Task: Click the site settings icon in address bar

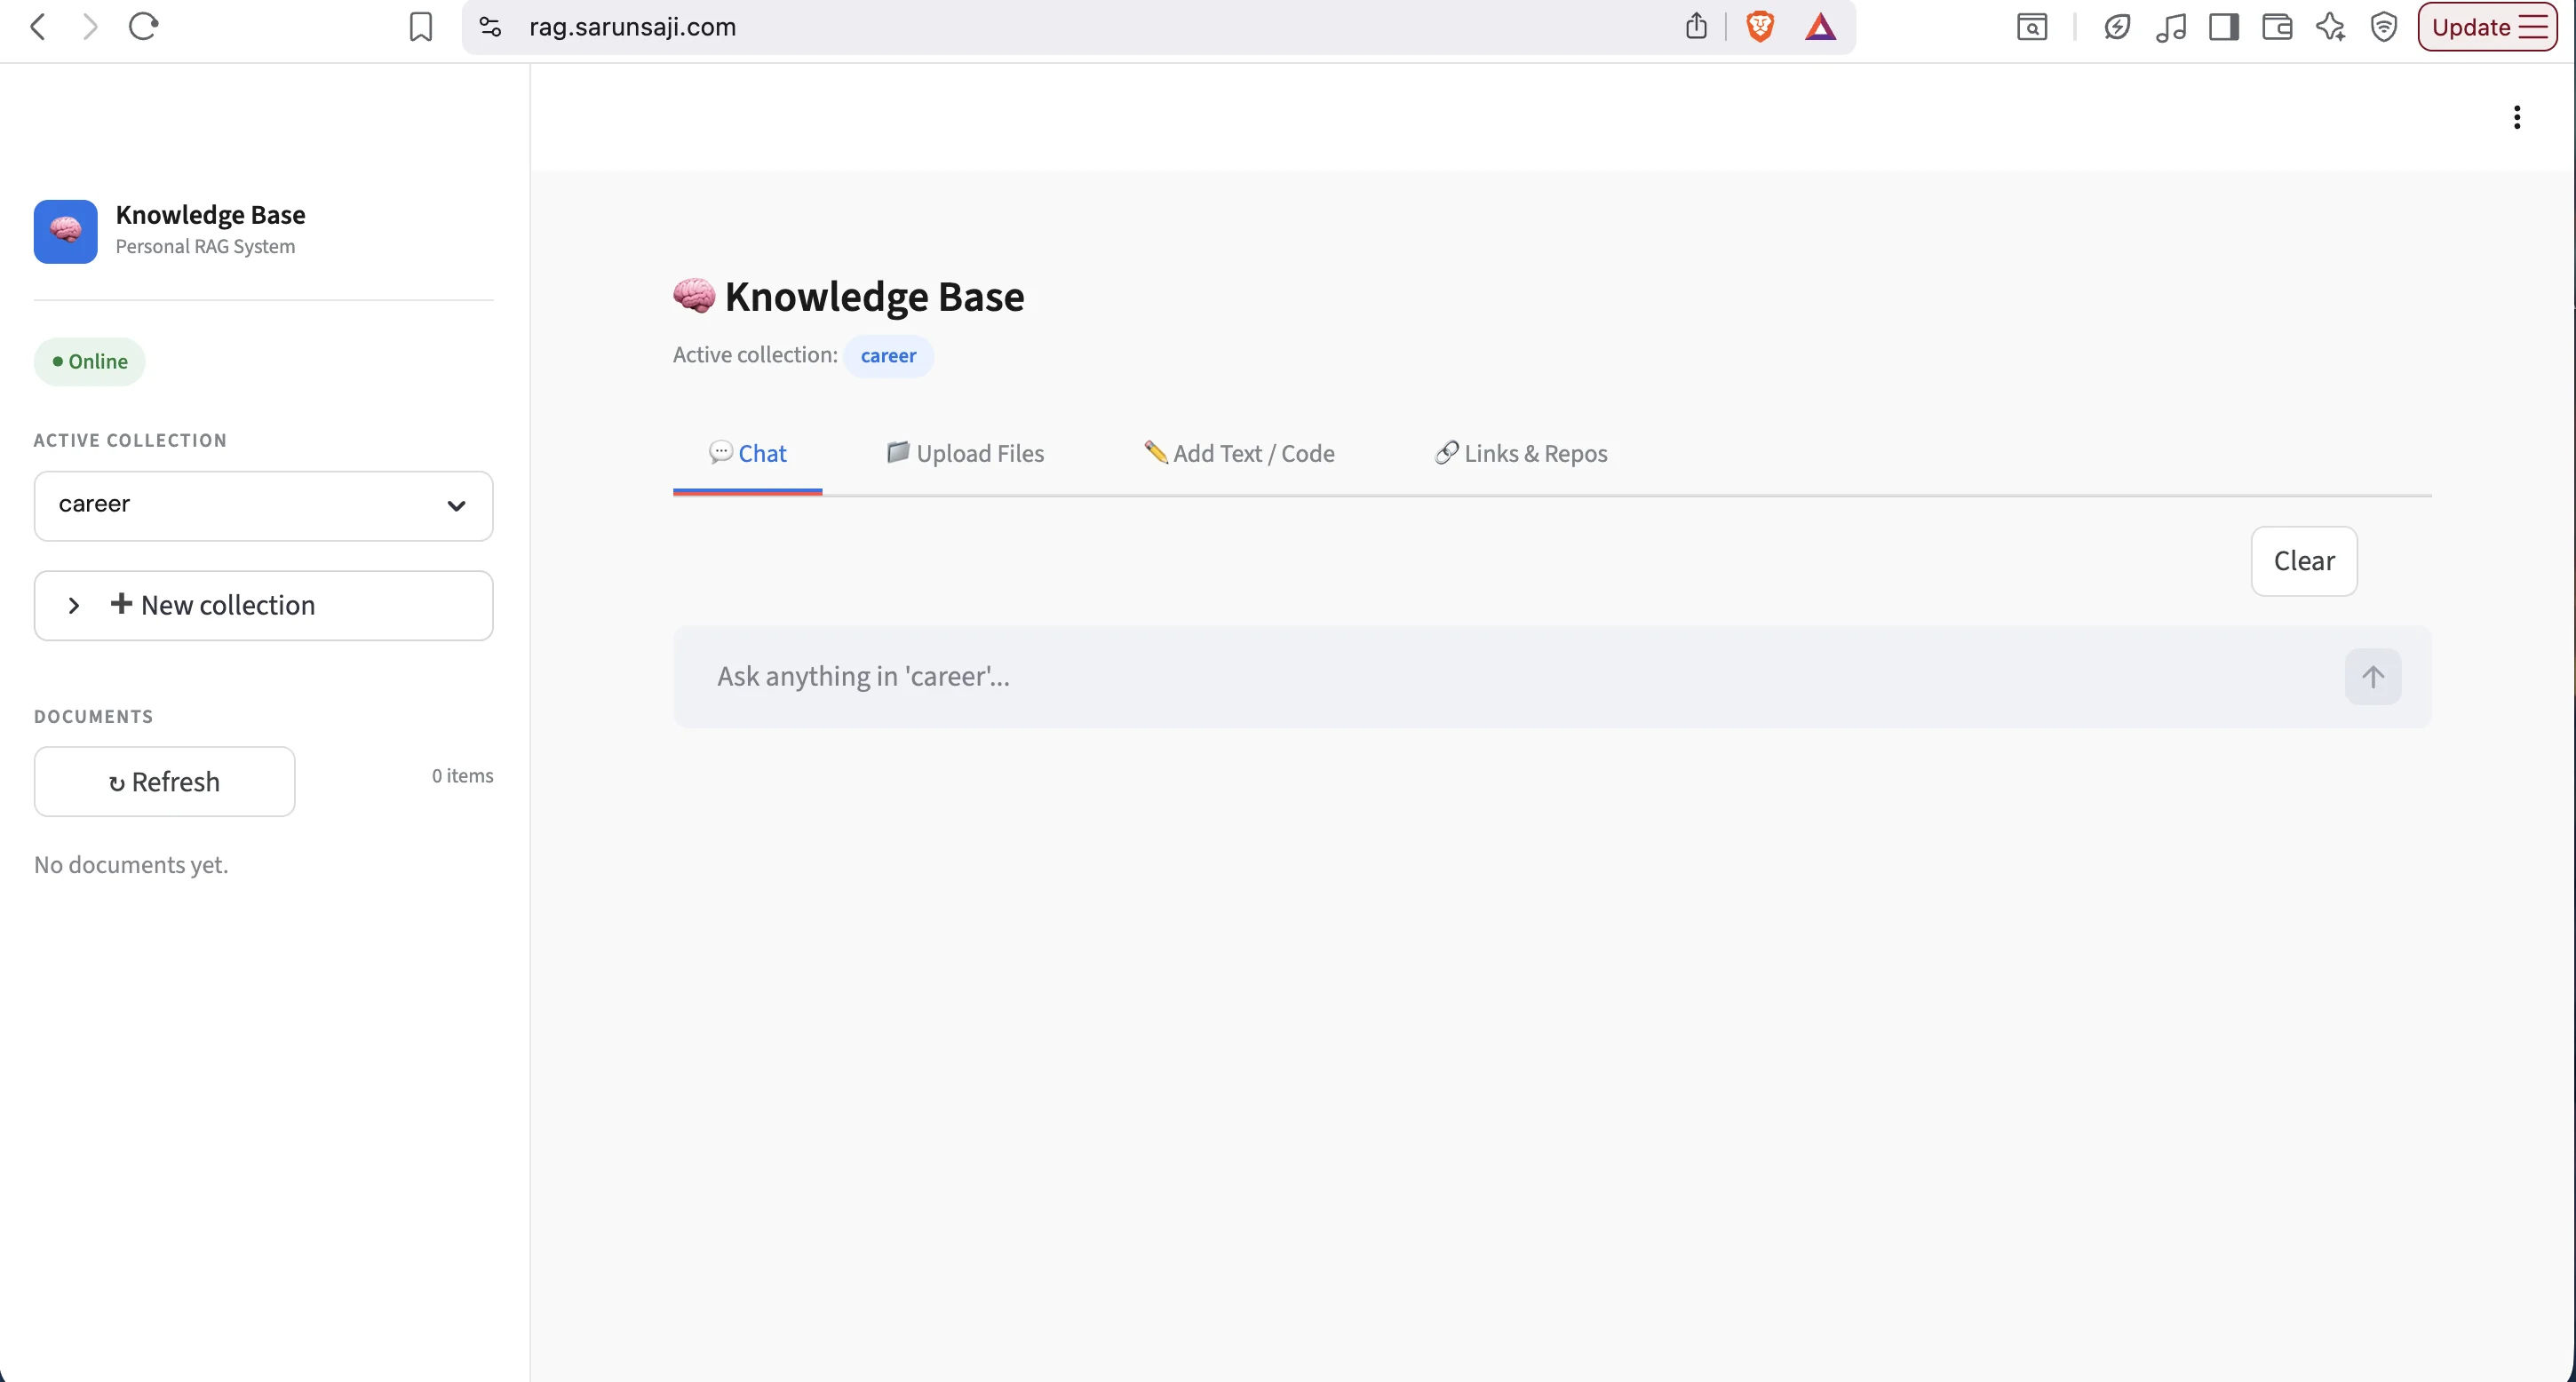Action: click(490, 27)
